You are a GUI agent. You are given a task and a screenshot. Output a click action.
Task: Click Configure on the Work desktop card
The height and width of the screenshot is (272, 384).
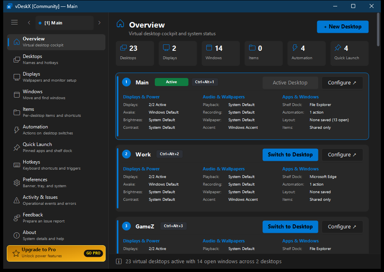coord(342,155)
